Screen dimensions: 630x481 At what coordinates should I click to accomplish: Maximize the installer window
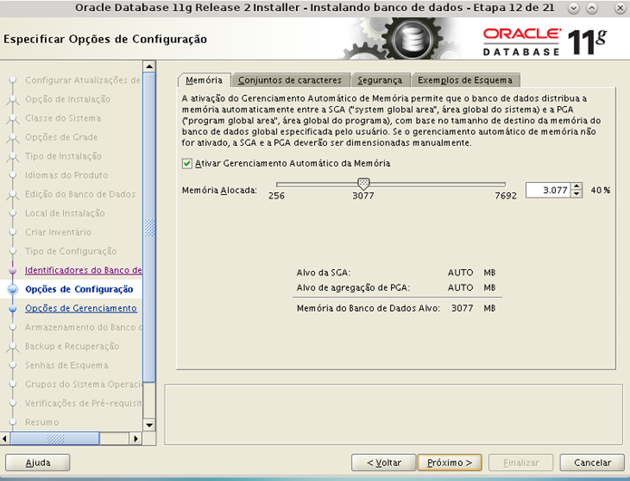[x=592, y=8]
